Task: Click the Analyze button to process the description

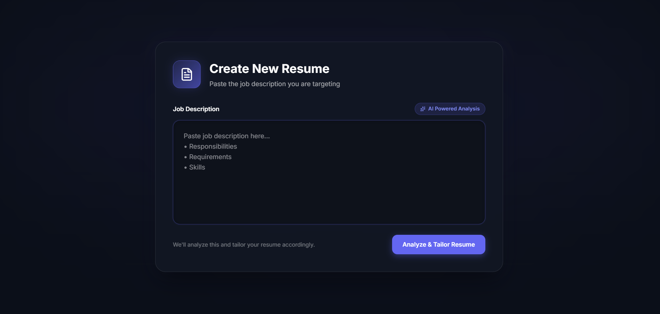Action: point(438,244)
